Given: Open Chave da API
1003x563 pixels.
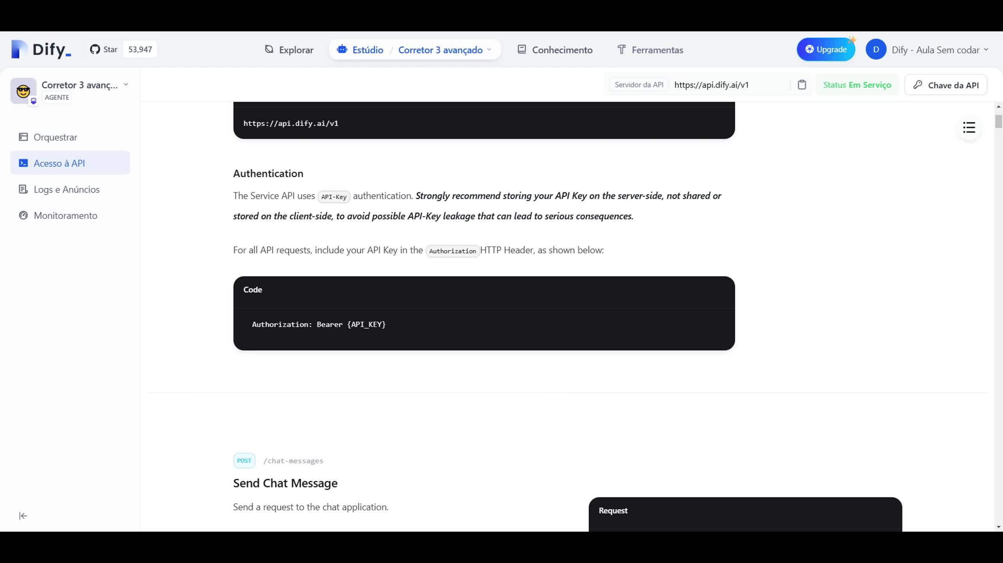Looking at the screenshot, I should pos(945,84).
